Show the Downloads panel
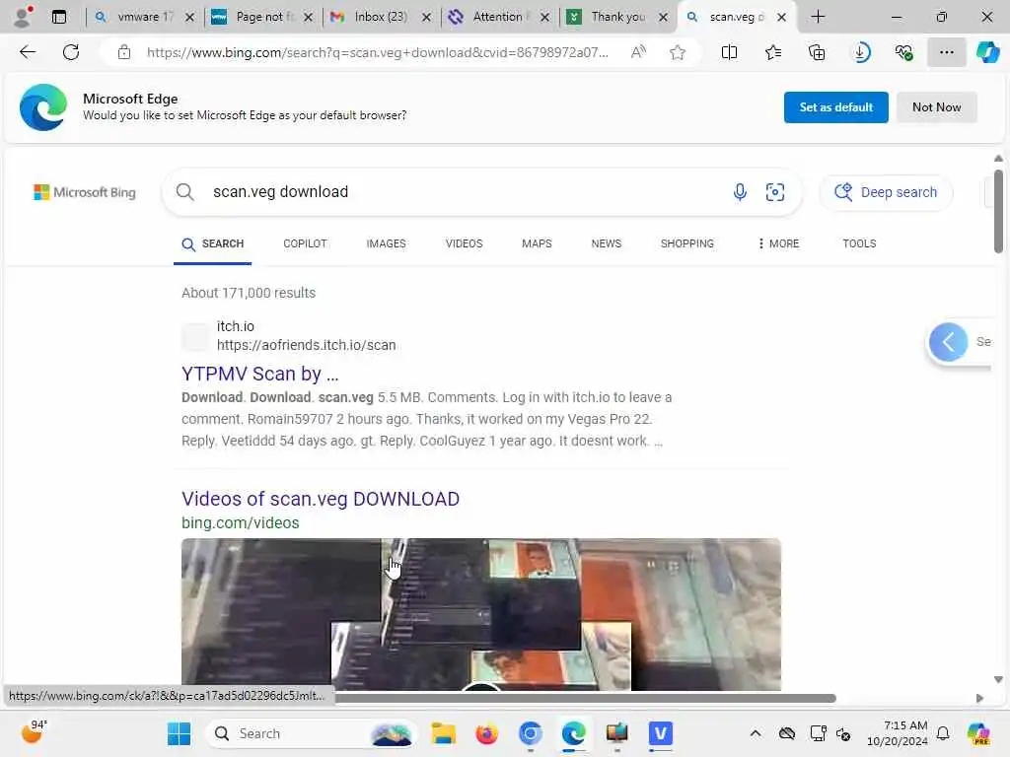This screenshot has width=1010, height=757. 861,52
